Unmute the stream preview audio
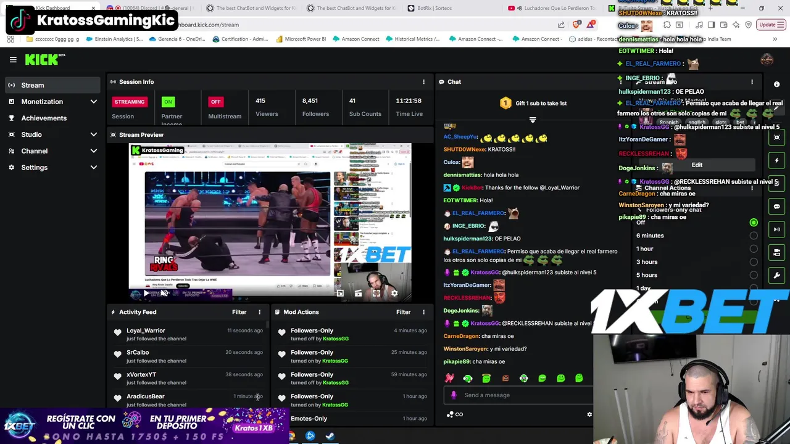 164,294
